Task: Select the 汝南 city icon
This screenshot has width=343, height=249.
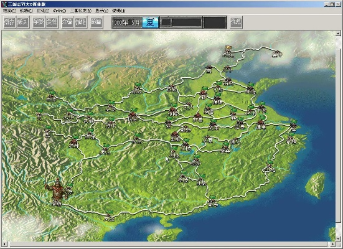Action: pos(214,125)
